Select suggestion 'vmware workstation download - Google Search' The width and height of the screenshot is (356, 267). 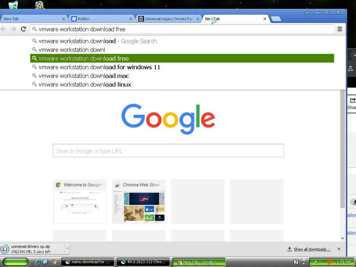[182, 41]
